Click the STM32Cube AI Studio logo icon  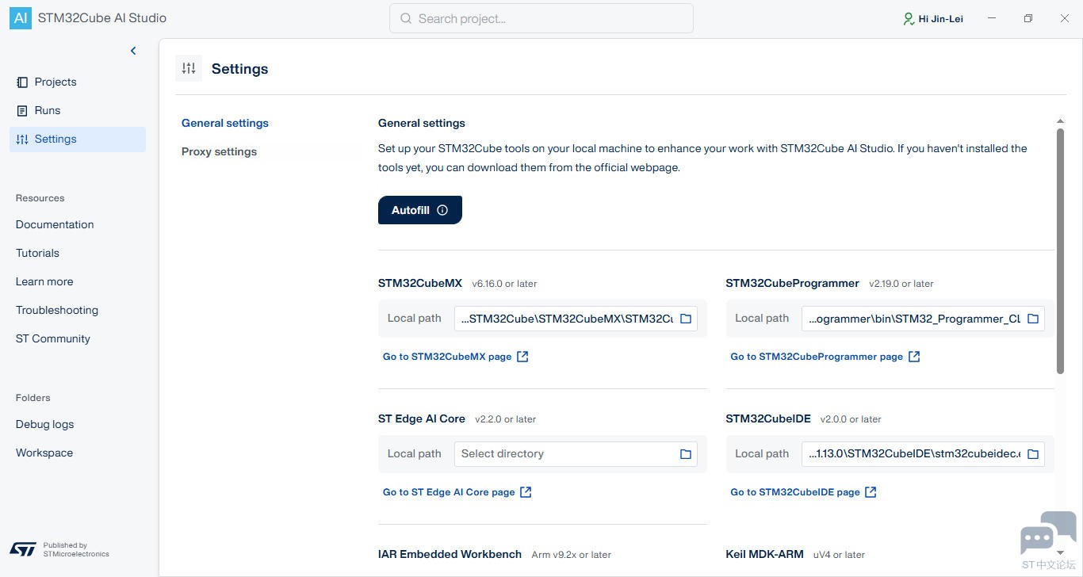click(21, 18)
